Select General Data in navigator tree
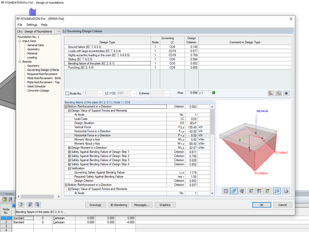This screenshot has height=232, width=309. pos(35,45)
